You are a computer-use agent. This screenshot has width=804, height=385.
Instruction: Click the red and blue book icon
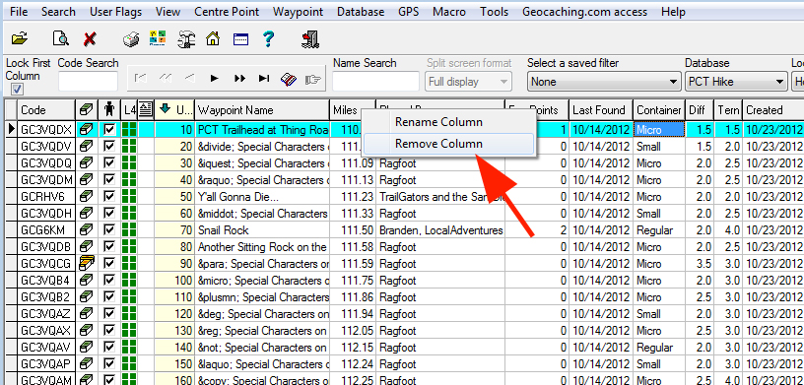click(x=289, y=80)
